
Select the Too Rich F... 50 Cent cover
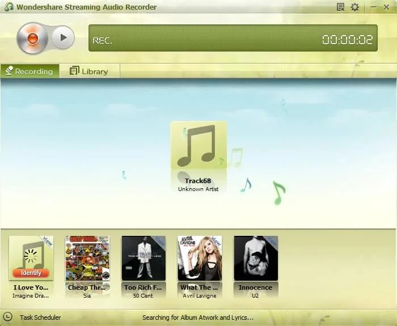pyautogui.click(x=143, y=258)
